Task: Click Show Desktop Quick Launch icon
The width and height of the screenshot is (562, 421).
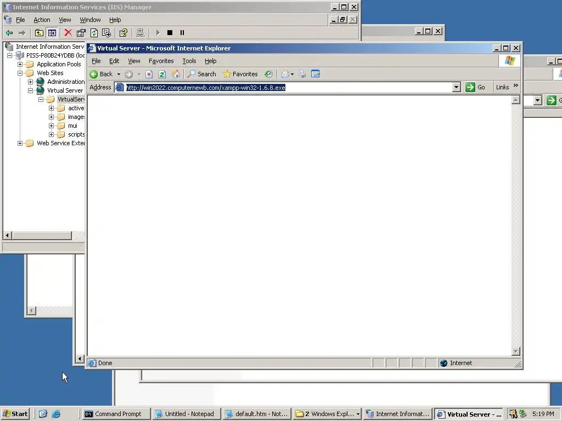Action: click(x=43, y=414)
